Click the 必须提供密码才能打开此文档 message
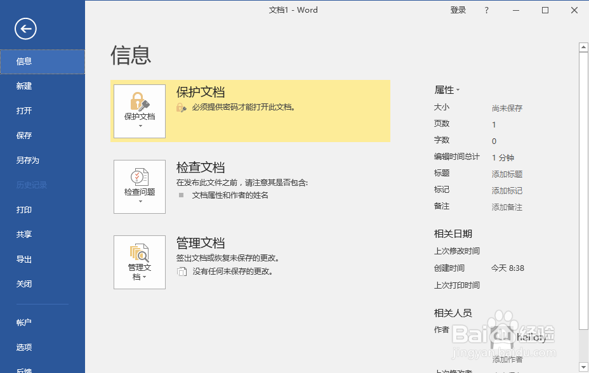589x373 pixels. coord(244,107)
